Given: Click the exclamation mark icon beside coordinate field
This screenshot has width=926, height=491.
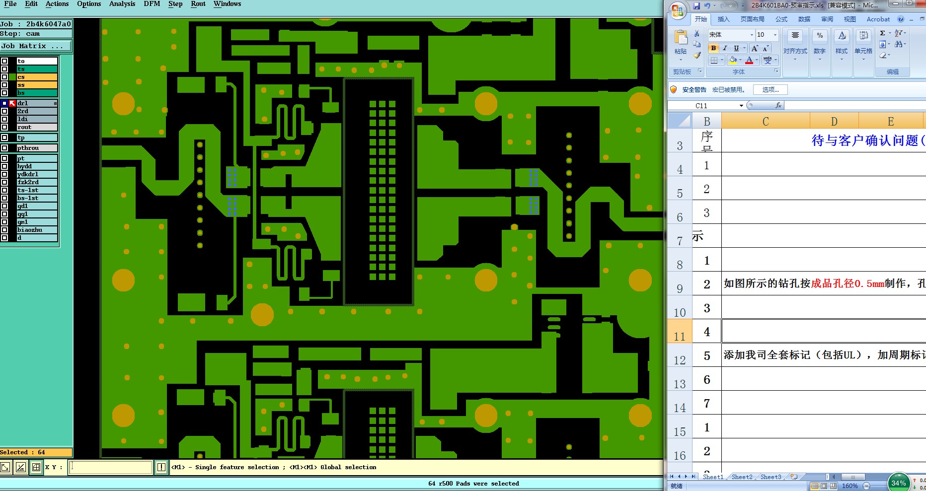Looking at the screenshot, I should pos(161,467).
